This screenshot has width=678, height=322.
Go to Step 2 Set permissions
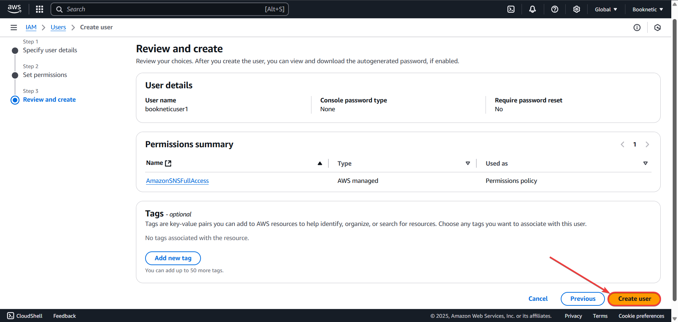pos(45,75)
